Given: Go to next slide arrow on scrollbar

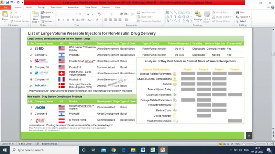Looking at the screenshot, I should 273,135.
